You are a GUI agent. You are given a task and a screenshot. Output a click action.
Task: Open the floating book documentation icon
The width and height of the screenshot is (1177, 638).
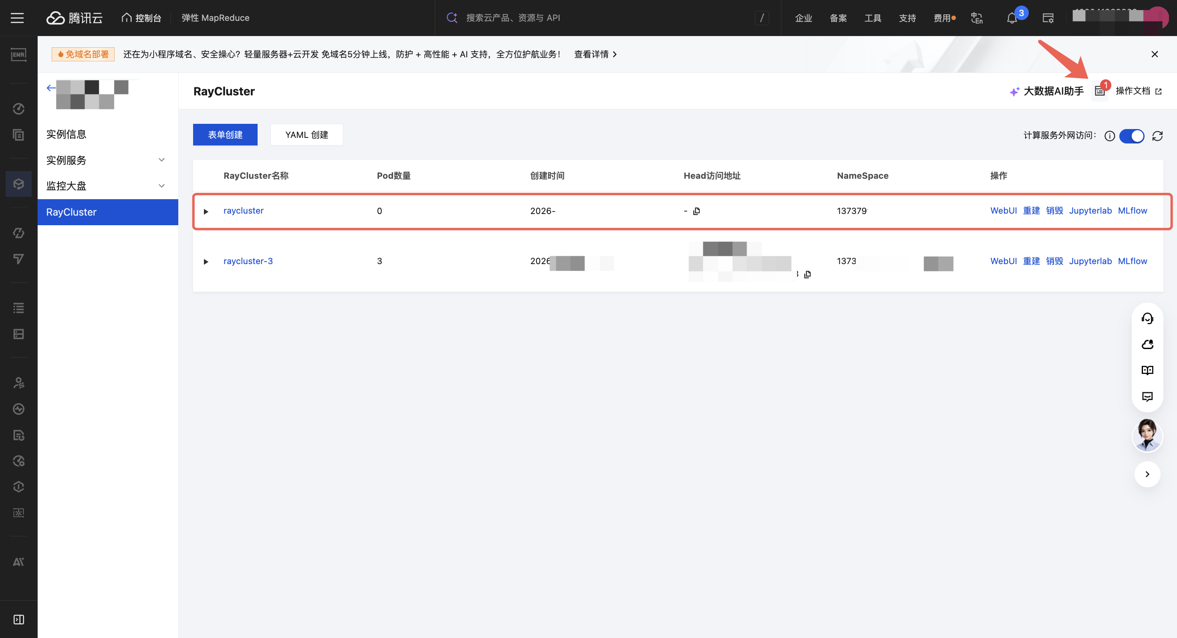(1147, 370)
